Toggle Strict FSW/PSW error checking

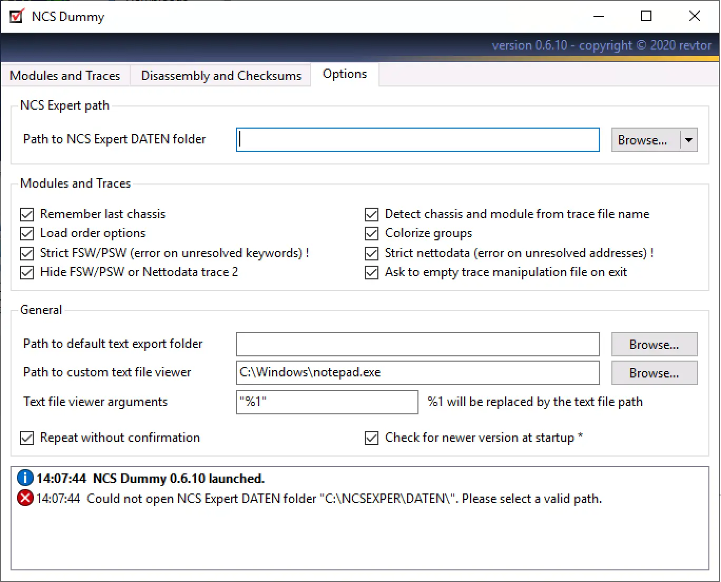click(x=27, y=253)
